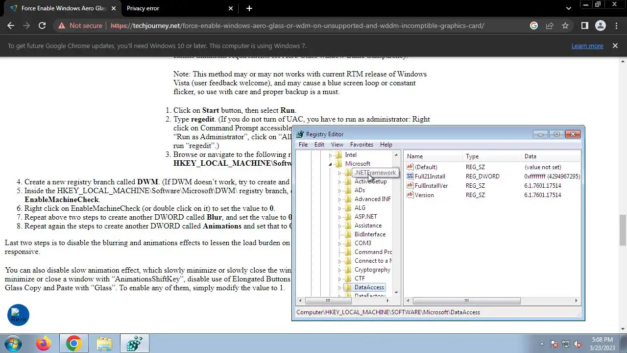
Task: Open the File menu in Registry Editor
Action: pos(303,145)
